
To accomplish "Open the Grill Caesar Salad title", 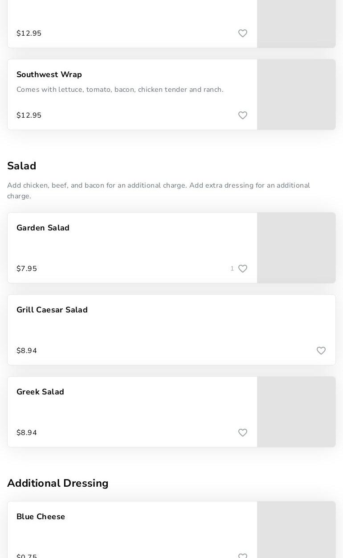I will coord(52,310).
